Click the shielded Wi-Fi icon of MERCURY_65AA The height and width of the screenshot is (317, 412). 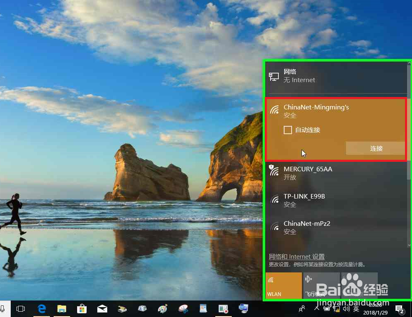point(274,170)
